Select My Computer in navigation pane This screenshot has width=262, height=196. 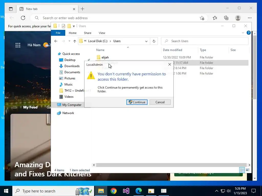[x=72, y=105]
